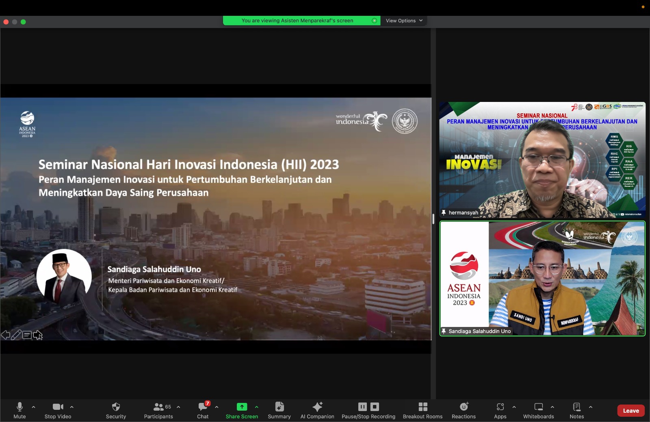Open the meeting Summary

click(x=279, y=410)
